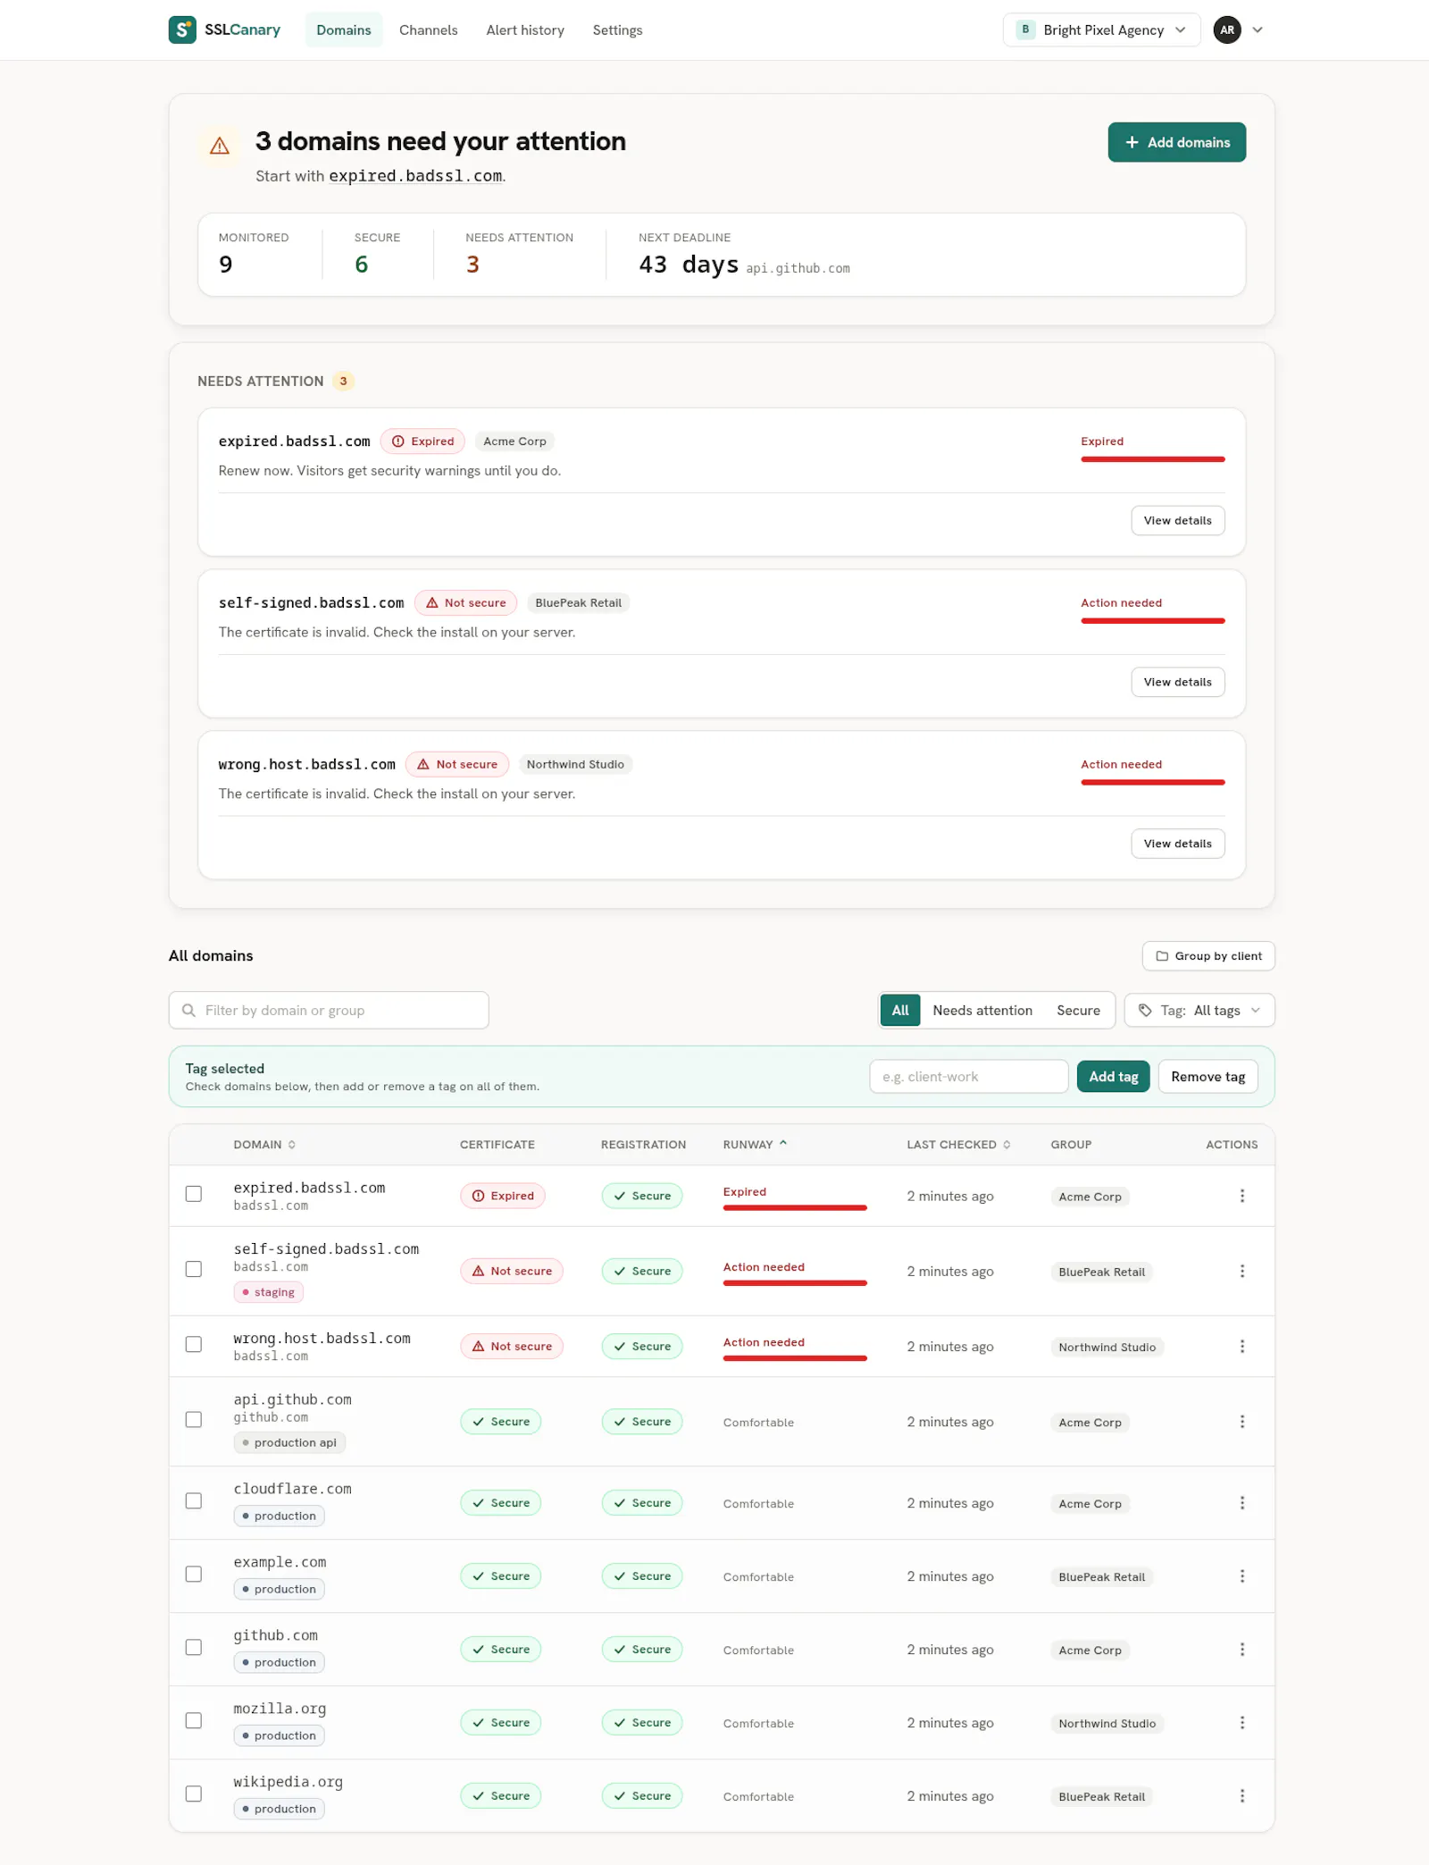This screenshot has width=1429, height=1865.
Task: Click the warning triangle beside attention headline
Action: (x=220, y=146)
